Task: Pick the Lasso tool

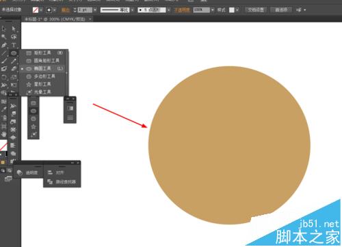Action: [14, 37]
